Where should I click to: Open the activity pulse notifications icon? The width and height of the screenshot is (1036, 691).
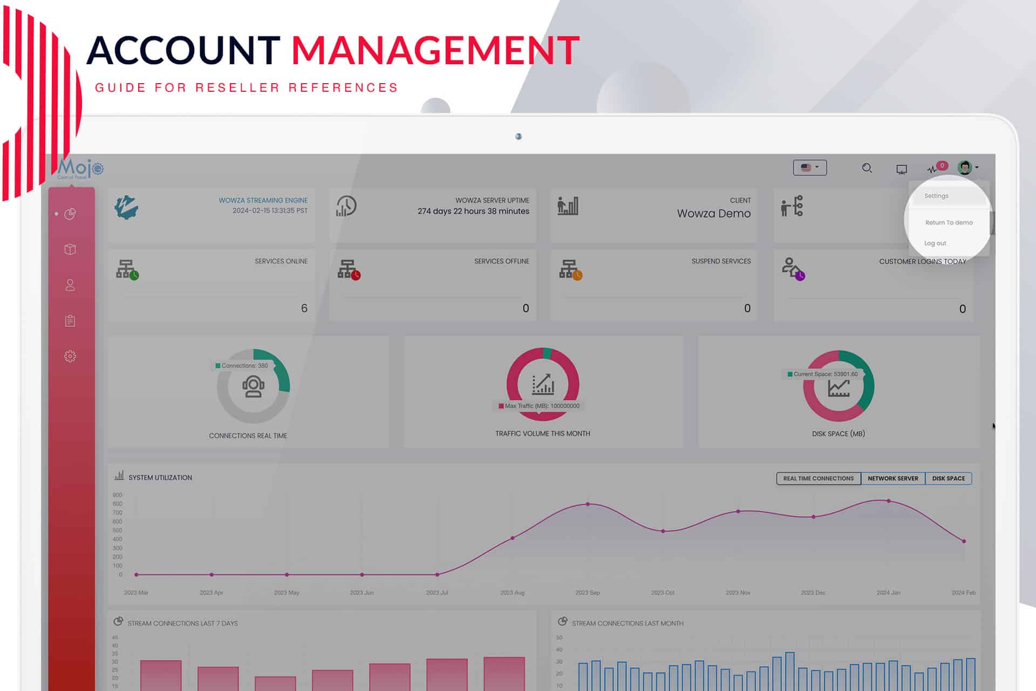pyautogui.click(x=932, y=170)
